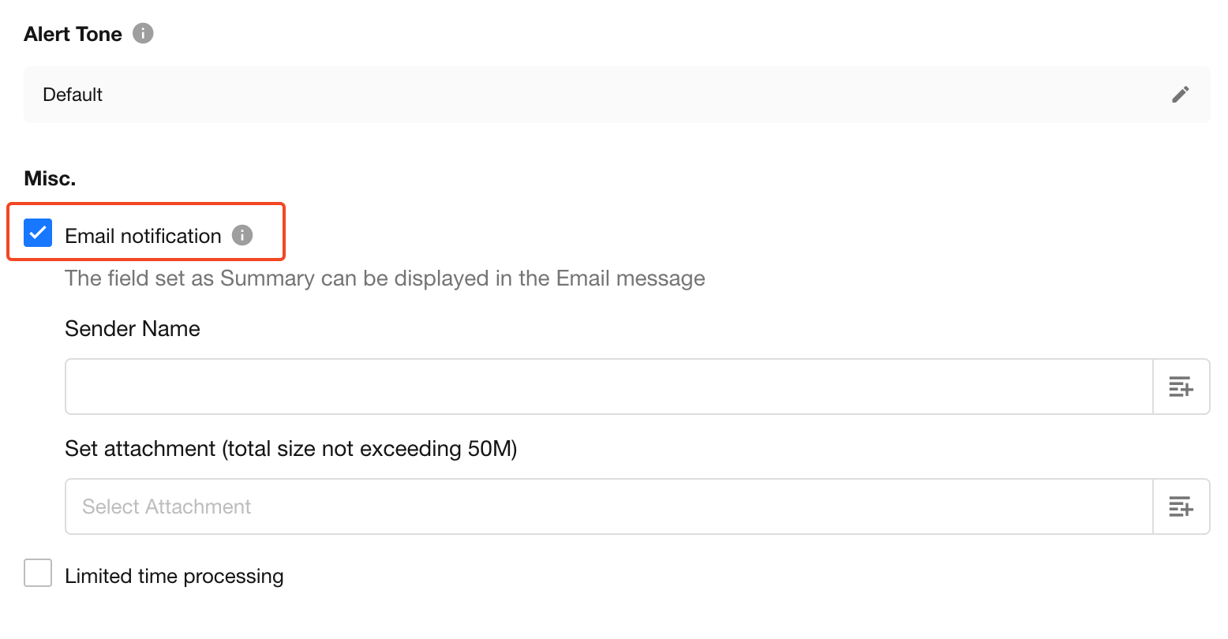Open the Select Attachment field

608,506
